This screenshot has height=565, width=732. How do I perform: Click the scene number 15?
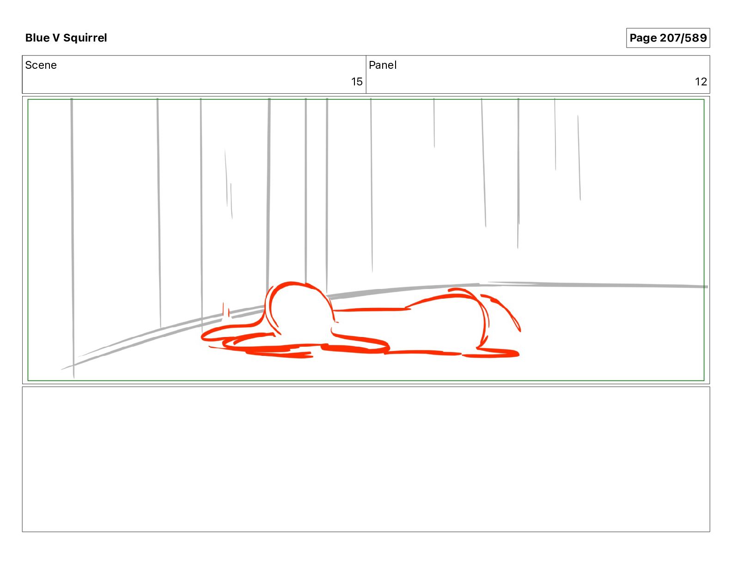[x=357, y=82]
